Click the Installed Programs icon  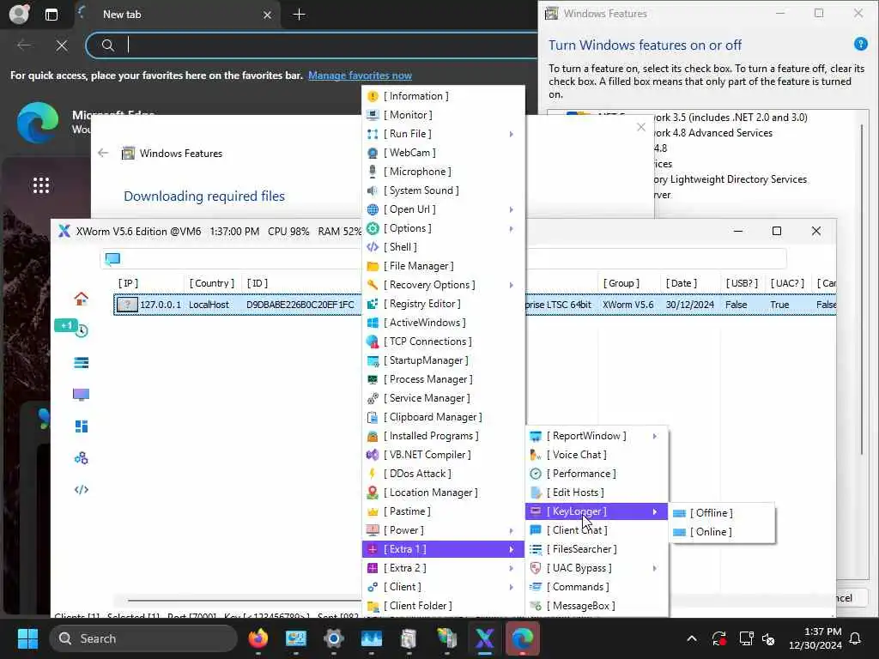tap(373, 437)
